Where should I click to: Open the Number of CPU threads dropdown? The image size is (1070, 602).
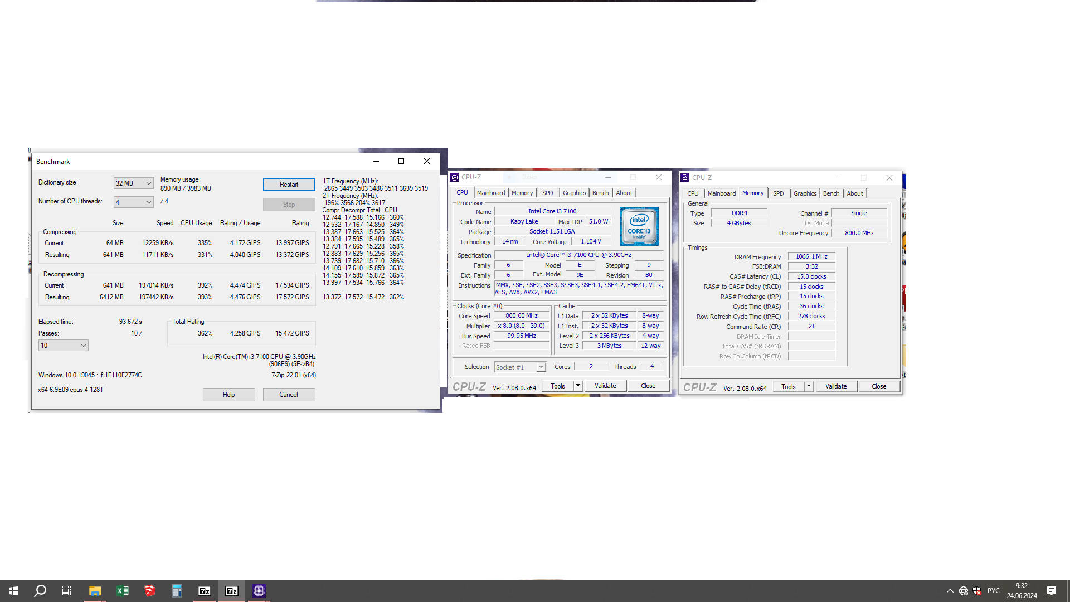133,202
